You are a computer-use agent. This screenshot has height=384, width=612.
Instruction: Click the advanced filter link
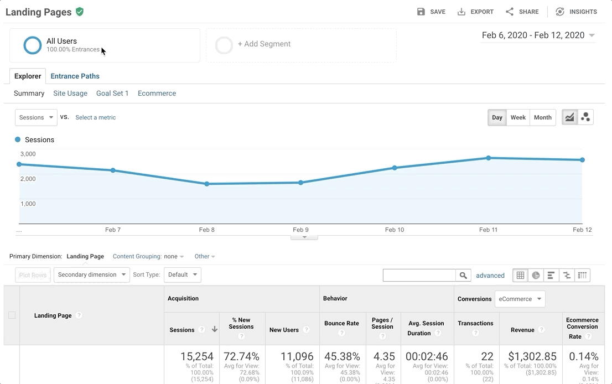tap(490, 275)
